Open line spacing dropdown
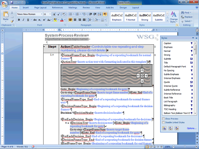 [x=90, y=20]
